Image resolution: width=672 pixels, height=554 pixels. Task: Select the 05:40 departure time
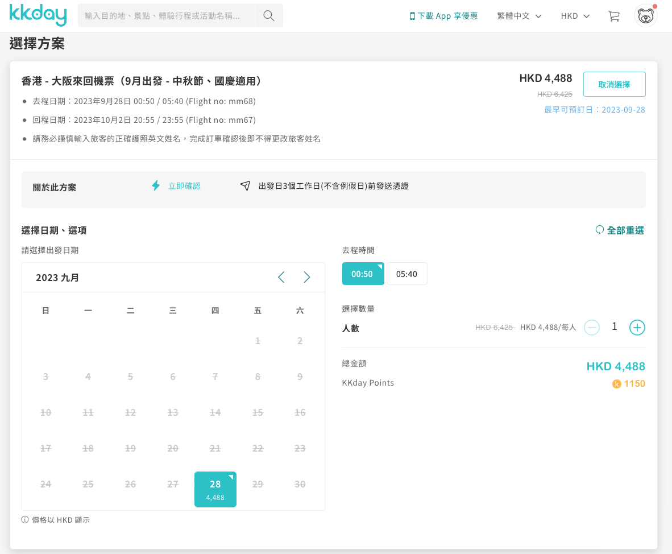point(406,274)
